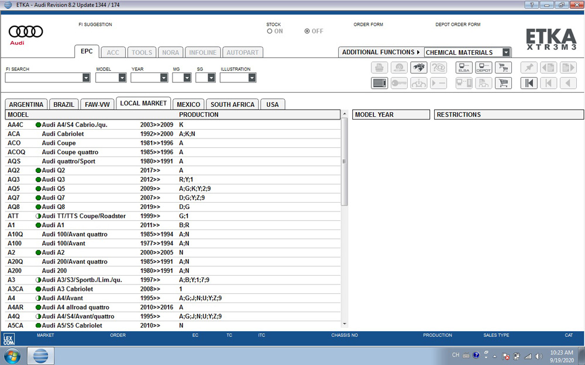The image size is (585, 365).
Task: Click the list view lines icon
Action: (x=380, y=83)
